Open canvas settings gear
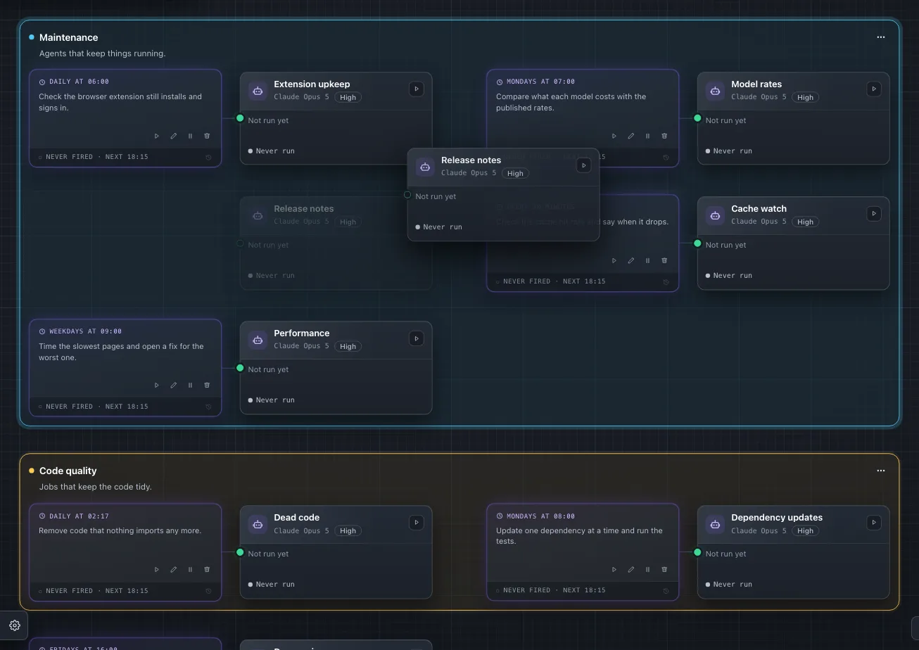The height and width of the screenshot is (650, 919). click(x=15, y=625)
